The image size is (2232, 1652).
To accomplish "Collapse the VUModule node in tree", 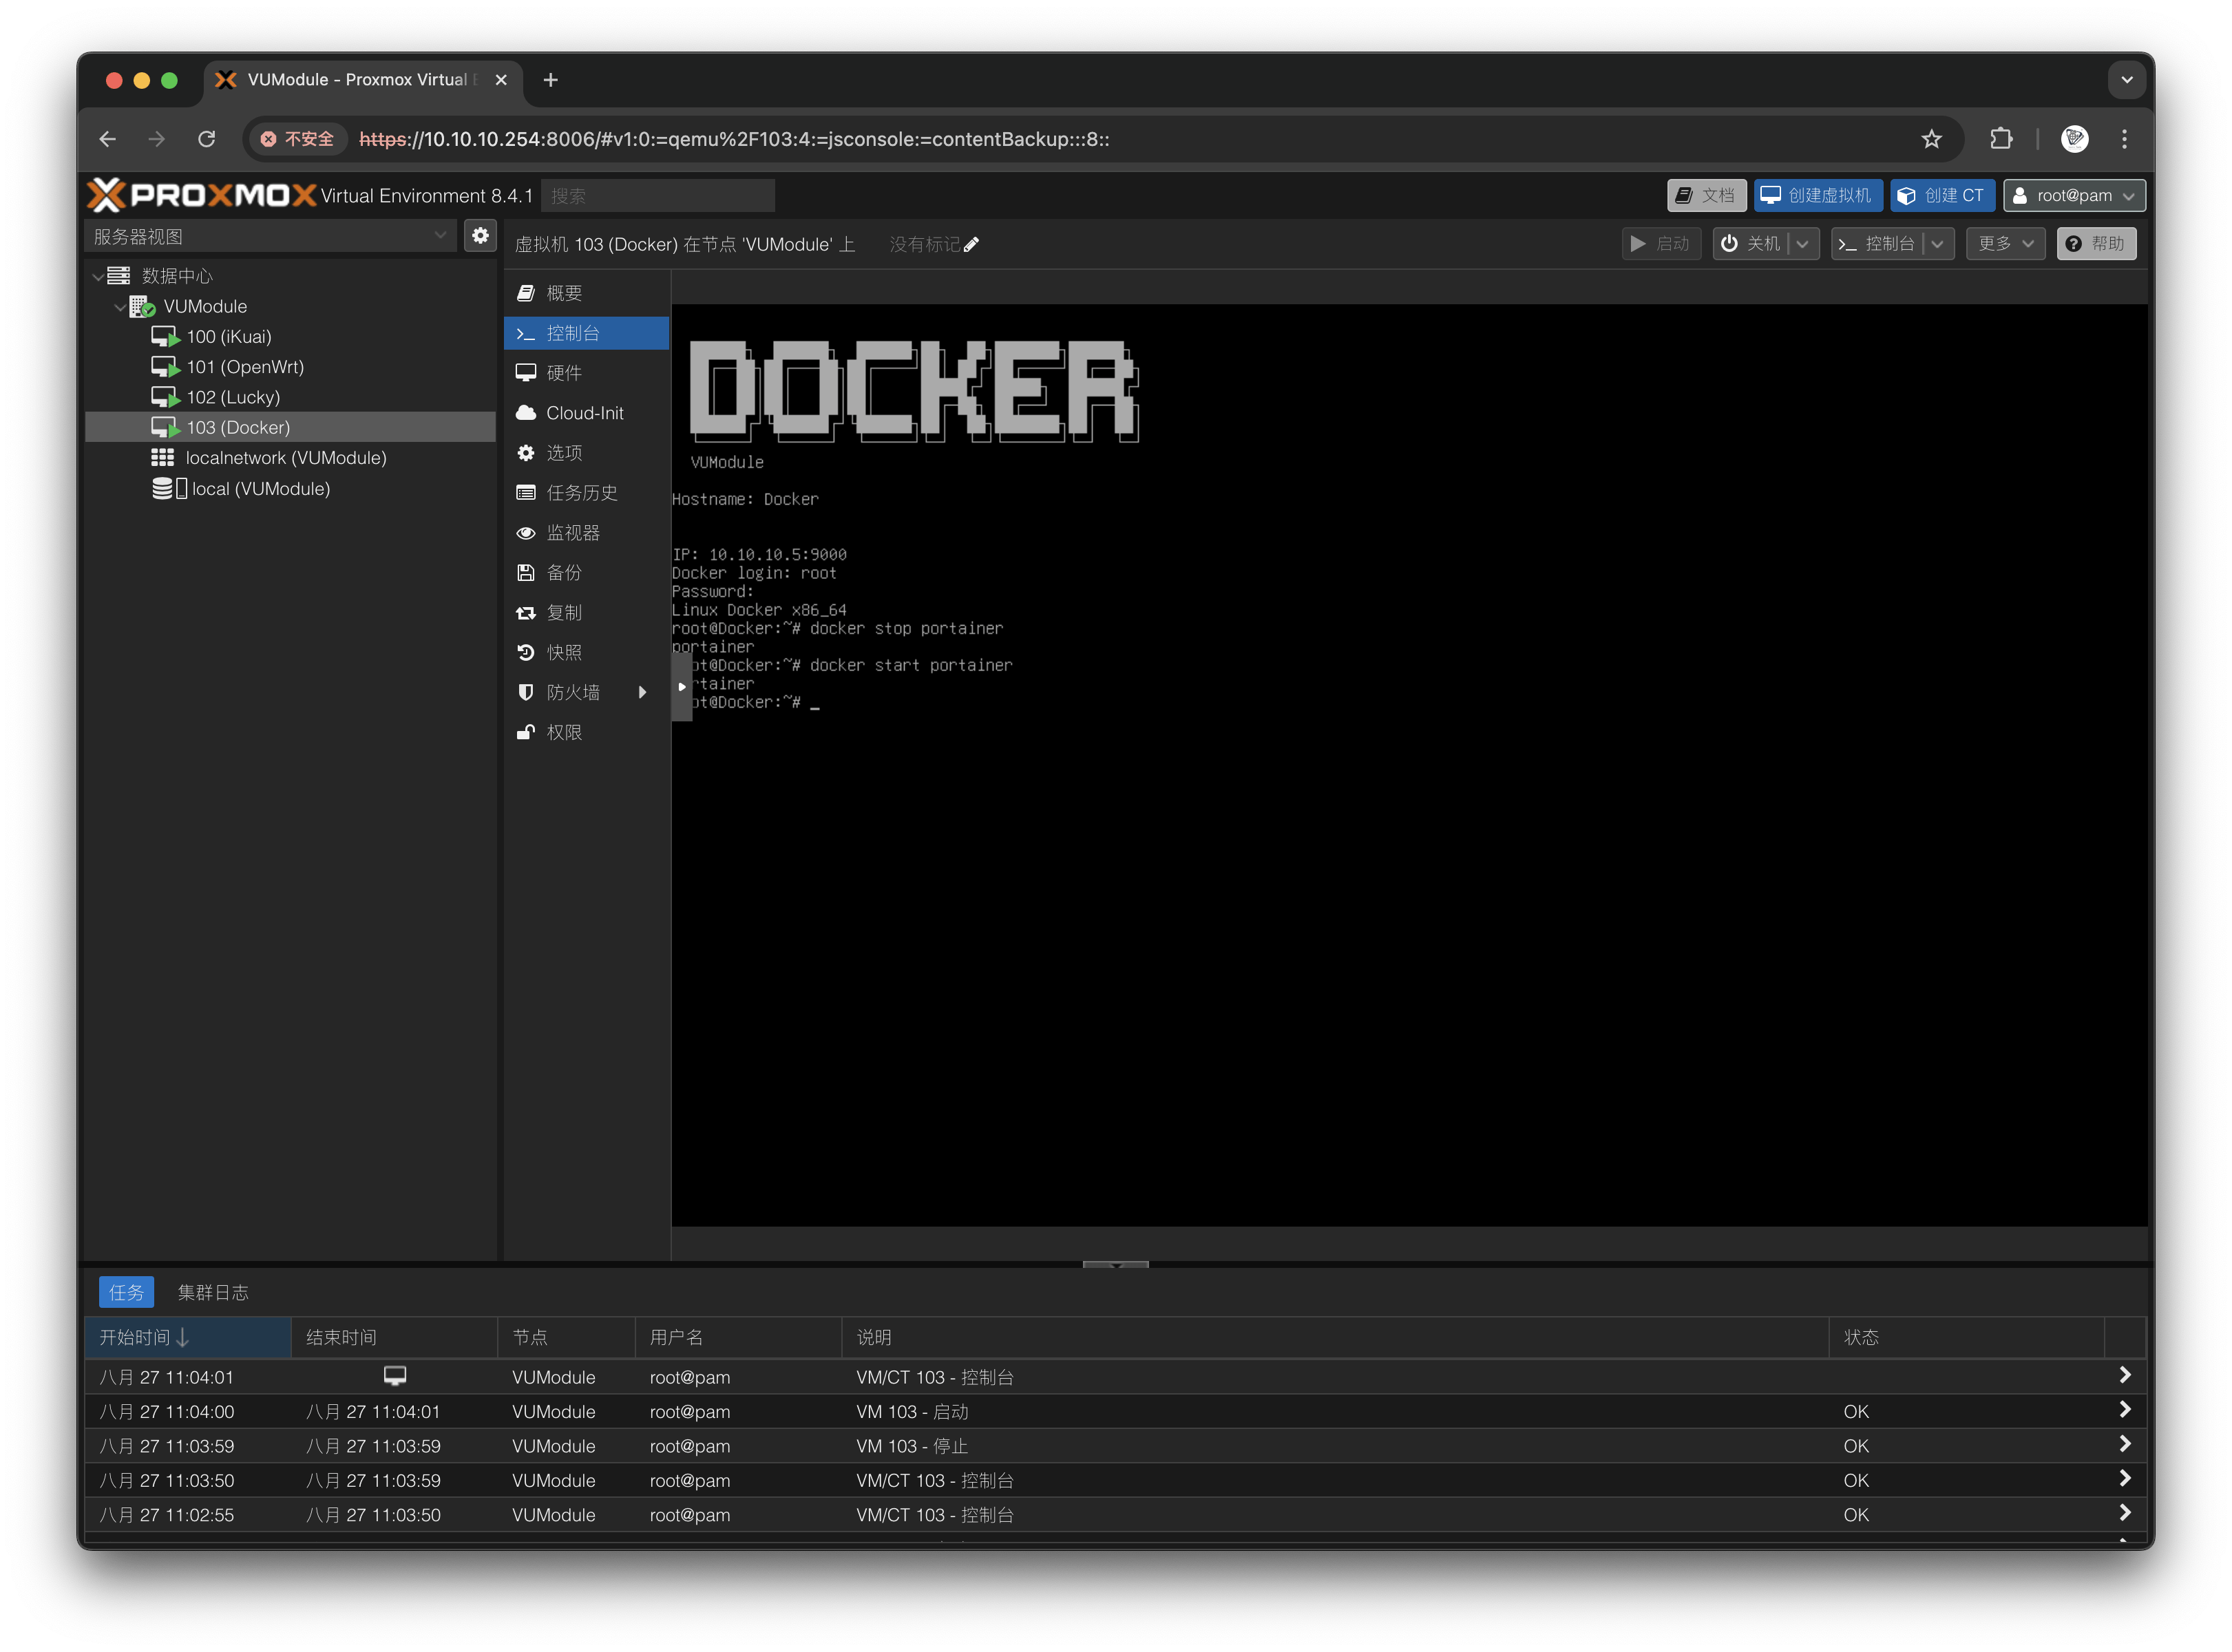I will [120, 307].
